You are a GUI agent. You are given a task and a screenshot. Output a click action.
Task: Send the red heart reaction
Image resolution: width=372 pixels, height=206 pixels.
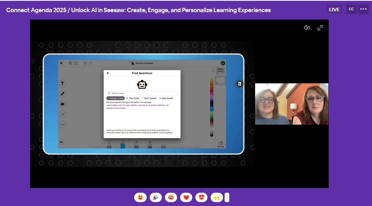[186, 197]
